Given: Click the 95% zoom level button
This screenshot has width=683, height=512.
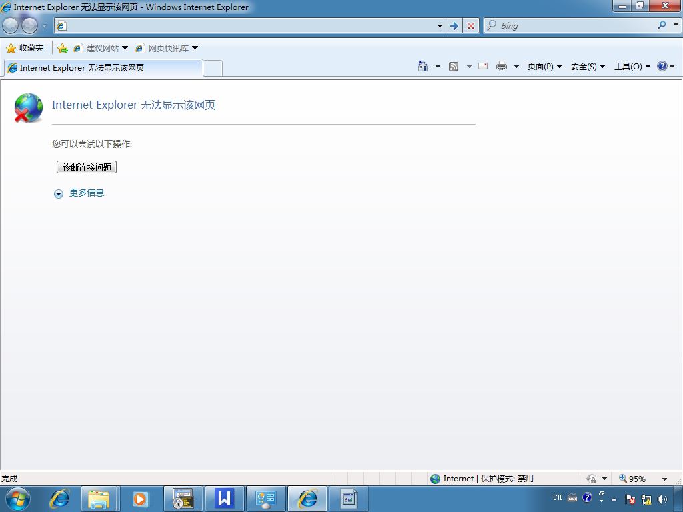Looking at the screenshot, I should click(x=632, y=479).
